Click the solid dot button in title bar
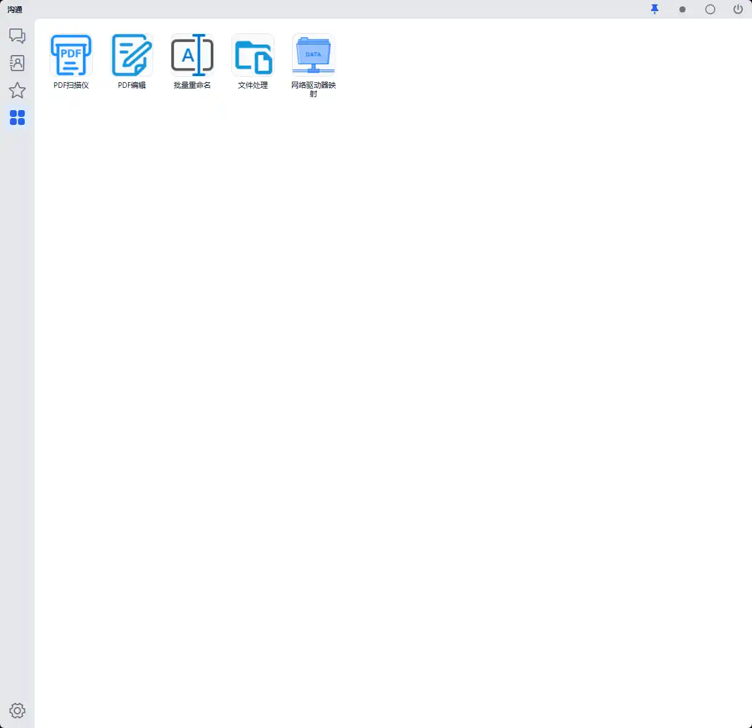752x728 pixels. coord(683,10)
